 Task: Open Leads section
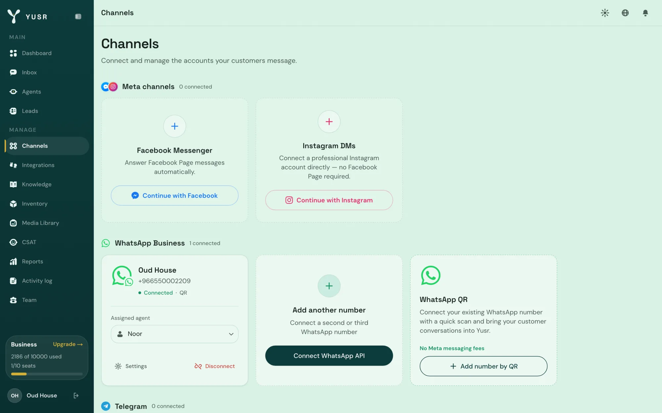point(47,111)
